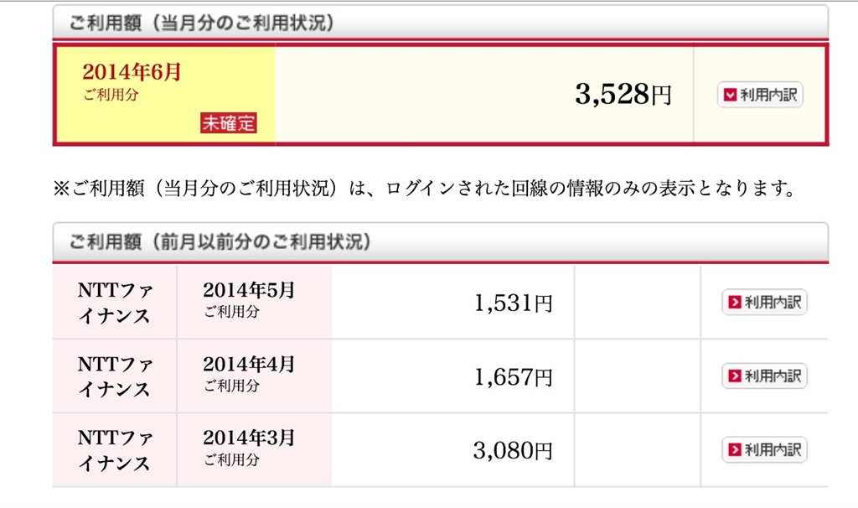
Task: Select the 2014年6月 heading text
Action: point(132,72)
